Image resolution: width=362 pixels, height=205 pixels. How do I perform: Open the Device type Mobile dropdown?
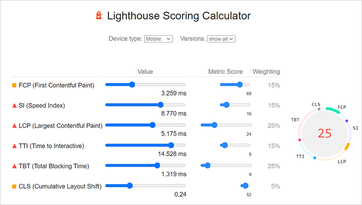click(158, 39)
